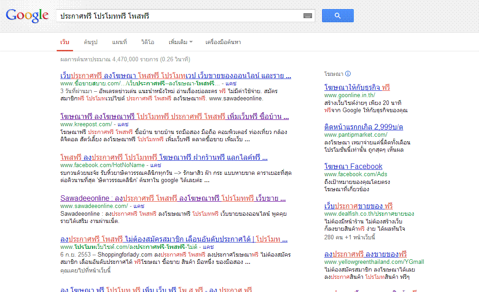Click the คุณเคยไปที่หน้าเว็บนี้ note
Image resolution: width=479 pixels, height=292 pixels.
[x=85, y=271]
